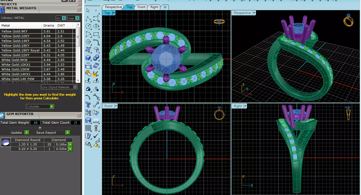Select the Split tool

[96, 81]
